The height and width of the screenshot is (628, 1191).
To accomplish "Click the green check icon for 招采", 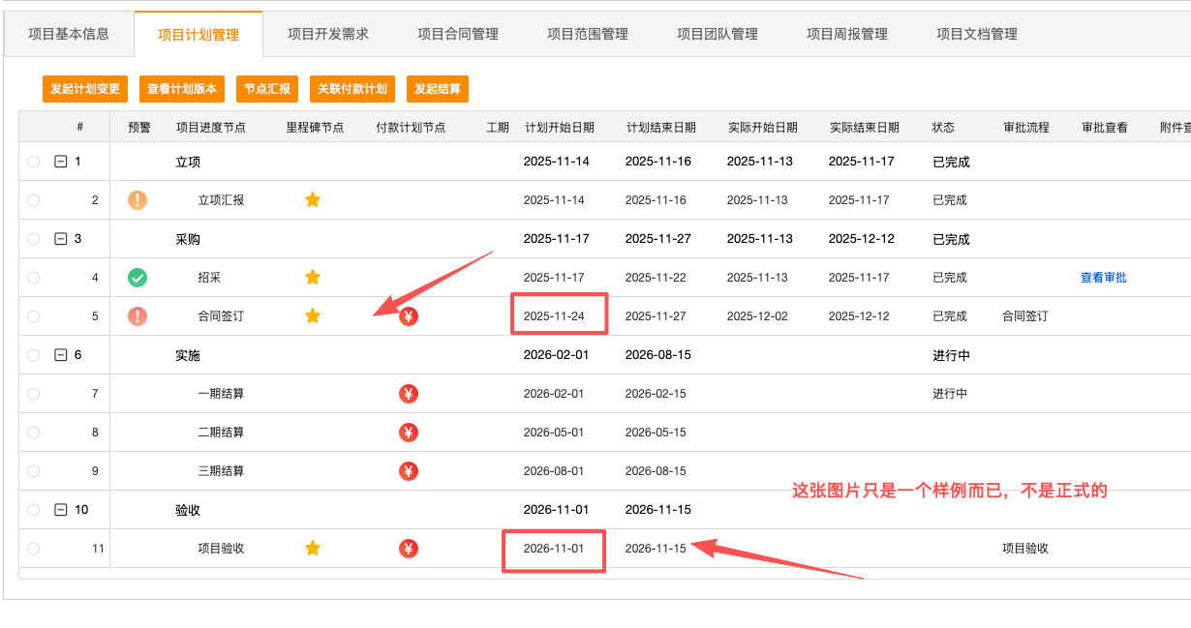I will click(137, 278).
